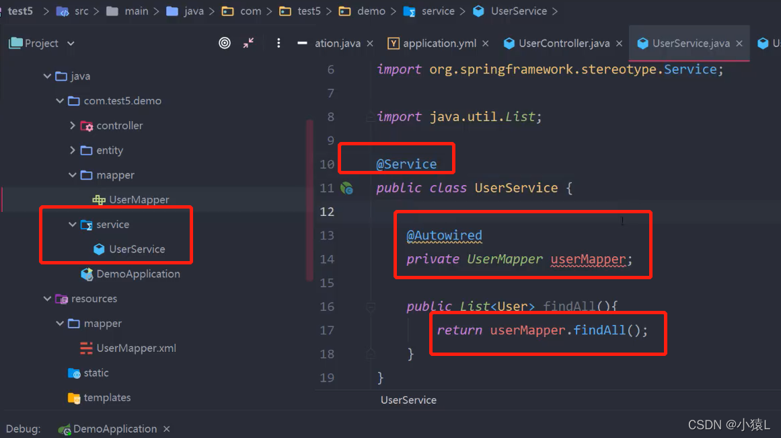This screenshot has width=781, height=438.
Task: Expand the entity package
Action: (72, 150)
